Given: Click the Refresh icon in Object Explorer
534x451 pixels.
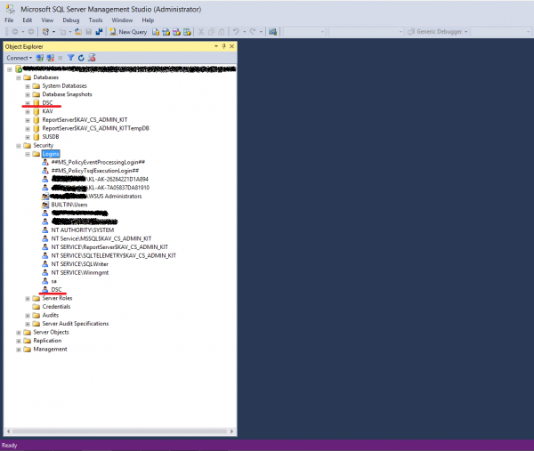Looking at the screenshot, I should [x=80, y=58].
